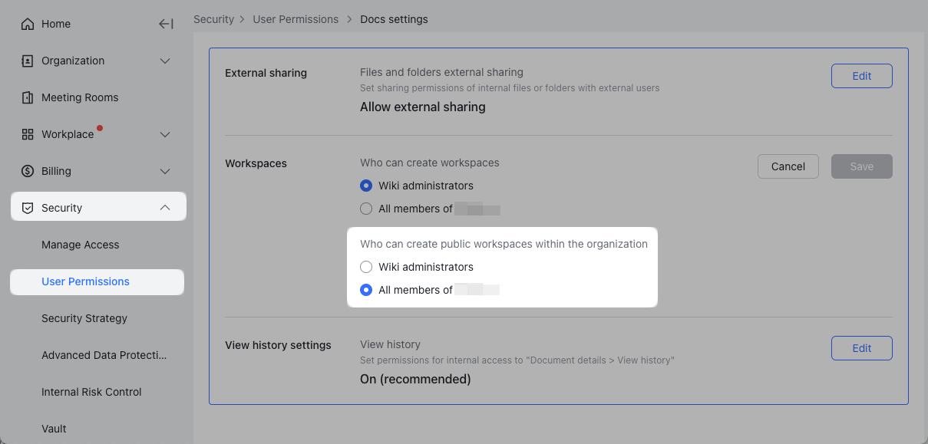Select Wiki administrators for creating workspaces
This screenshot has width=928, height=444.
click(366, 186)
